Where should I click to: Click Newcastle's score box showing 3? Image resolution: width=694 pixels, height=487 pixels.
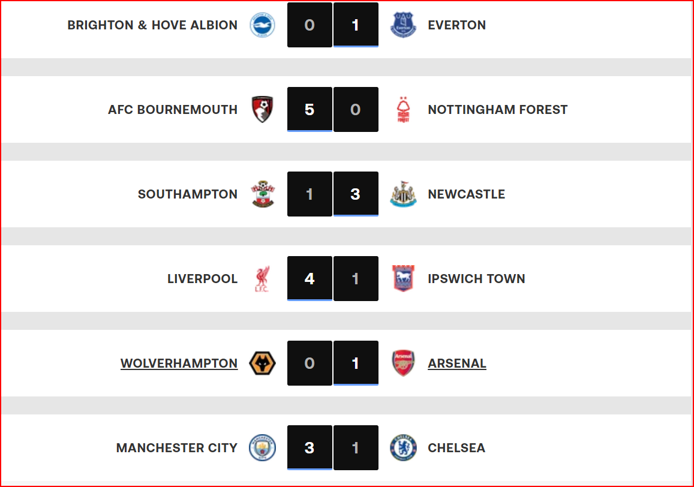pyautogui.click(x=356, y=194)
